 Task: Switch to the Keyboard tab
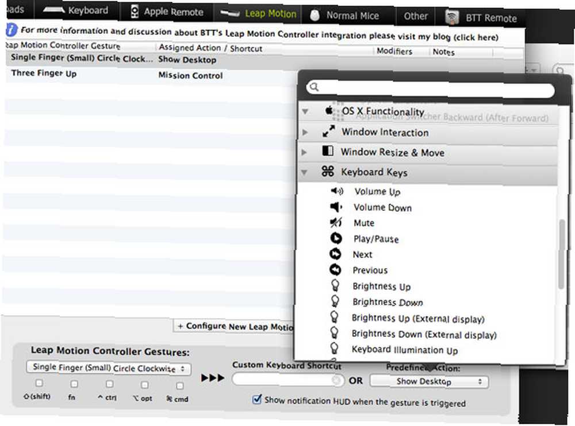pyautogui.click(x=76, y=10)
